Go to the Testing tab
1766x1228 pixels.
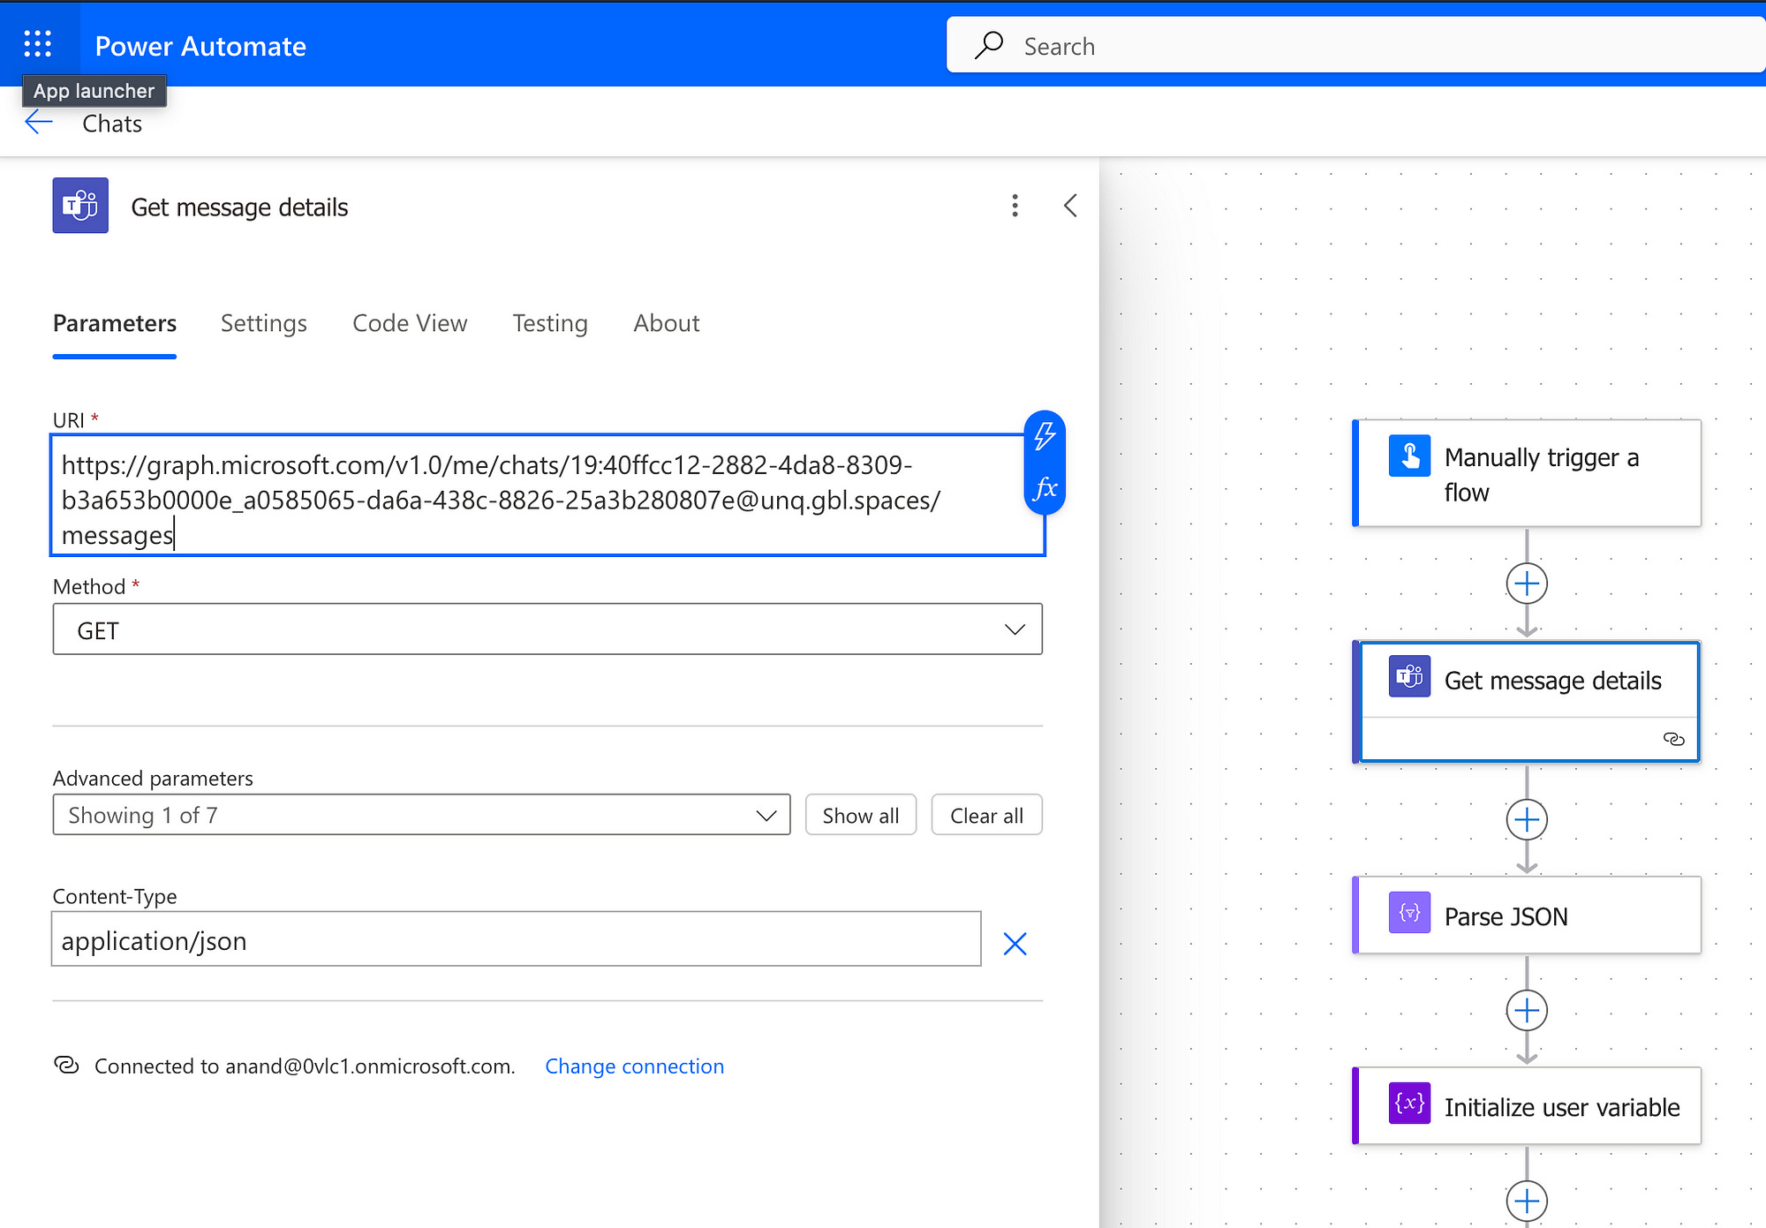[x=549, y=323]
